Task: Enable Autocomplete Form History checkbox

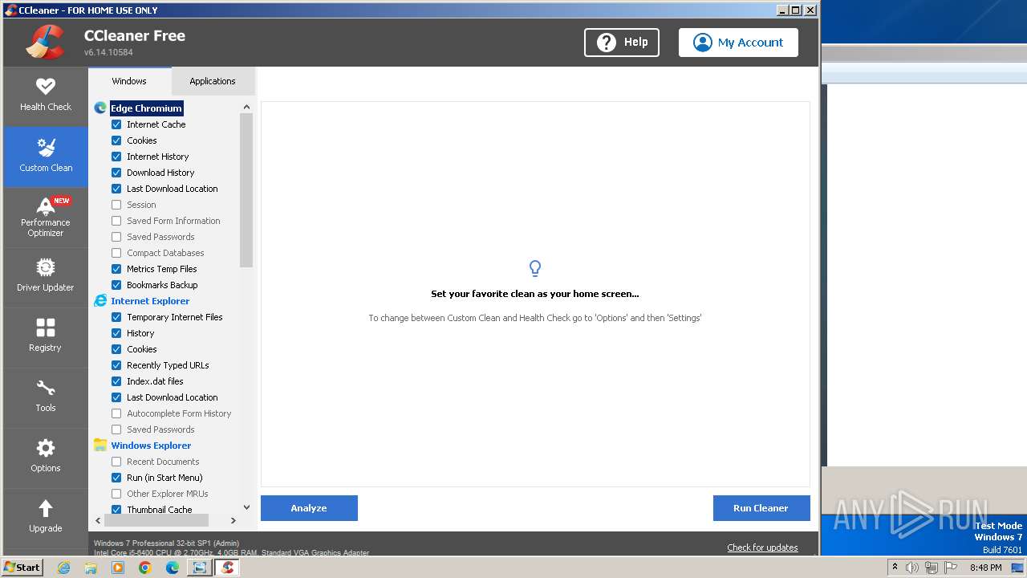Action: 116,413
